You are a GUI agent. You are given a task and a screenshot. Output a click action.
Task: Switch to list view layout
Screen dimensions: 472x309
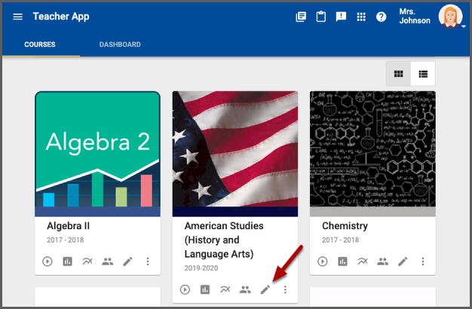tap(423, 74)
